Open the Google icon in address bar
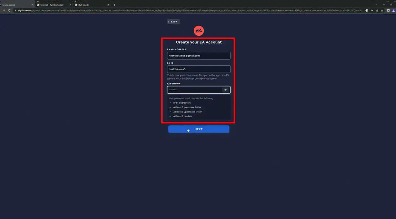The image size is (396, 219). (x=367, y=10)
